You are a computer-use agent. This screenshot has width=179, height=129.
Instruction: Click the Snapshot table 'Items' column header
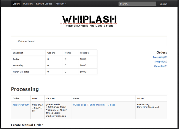68,53
